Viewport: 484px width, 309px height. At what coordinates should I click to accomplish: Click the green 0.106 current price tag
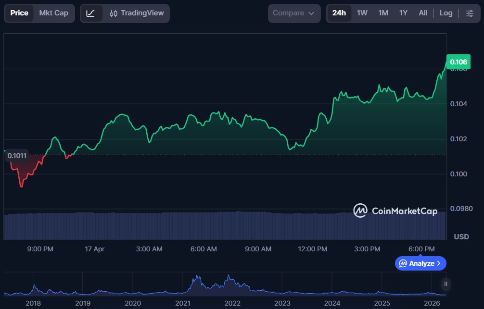(x=458, y=62)
